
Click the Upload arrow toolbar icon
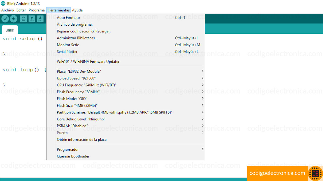(x=13, y=19)
